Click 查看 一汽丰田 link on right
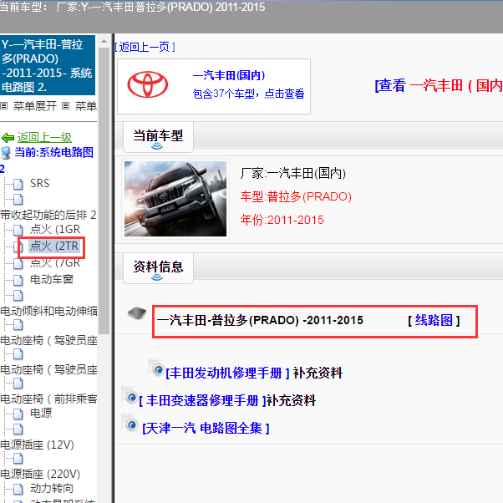The height and width of the screenshot is (503, 503). [438, 86]
